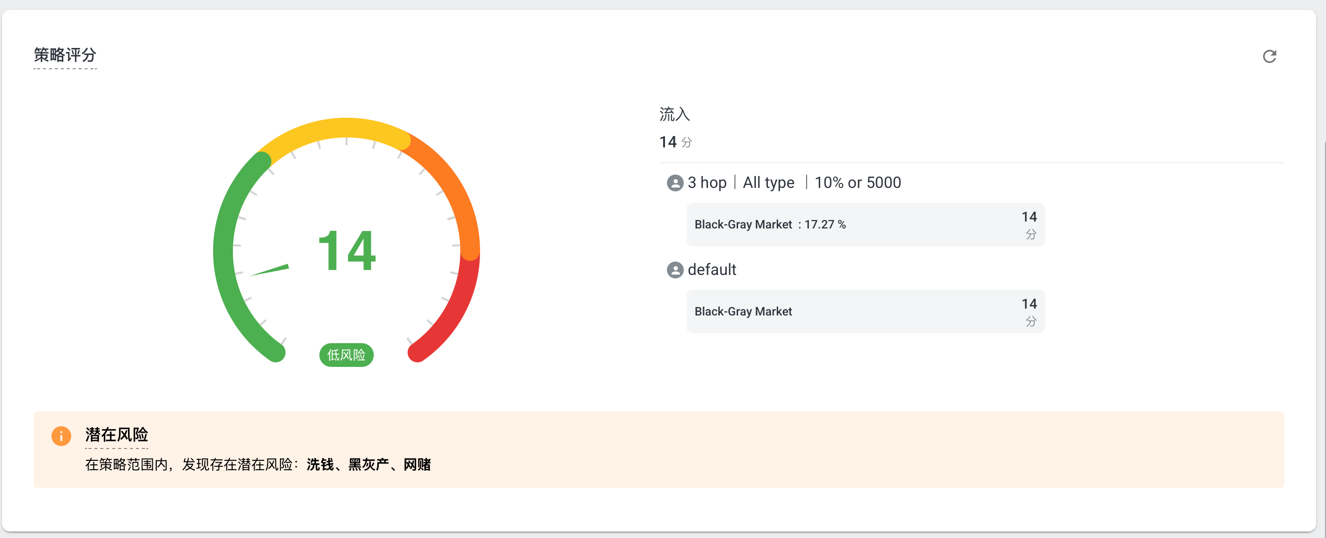Image resolution: width=1326 pixels, height=538 pixels.
Task: Click the All type policy label
Action: 768,183
